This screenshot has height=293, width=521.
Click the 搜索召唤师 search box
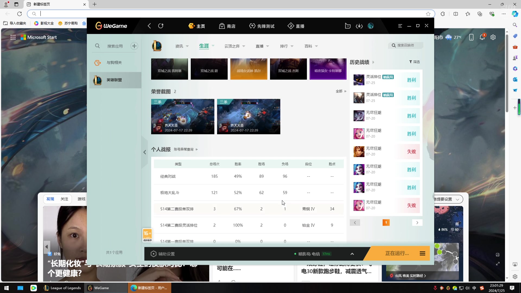(x=406, y=45)
